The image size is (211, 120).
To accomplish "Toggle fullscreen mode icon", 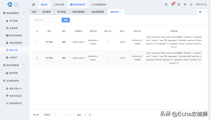I will [179, 4].
